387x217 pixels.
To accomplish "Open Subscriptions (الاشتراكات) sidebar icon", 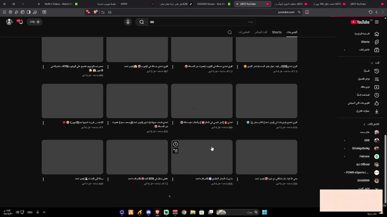I will coord(377,50).
